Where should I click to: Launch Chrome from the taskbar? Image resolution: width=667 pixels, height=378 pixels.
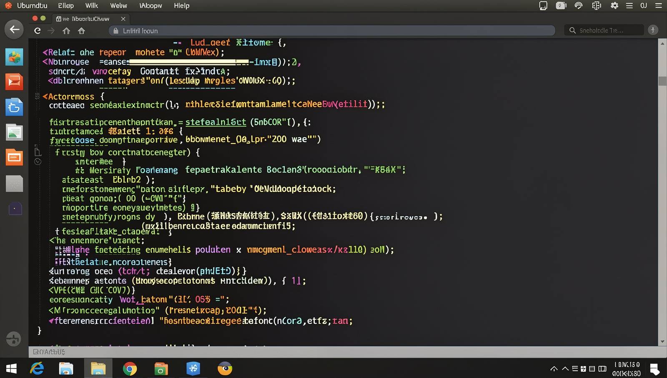coord(130,369)
